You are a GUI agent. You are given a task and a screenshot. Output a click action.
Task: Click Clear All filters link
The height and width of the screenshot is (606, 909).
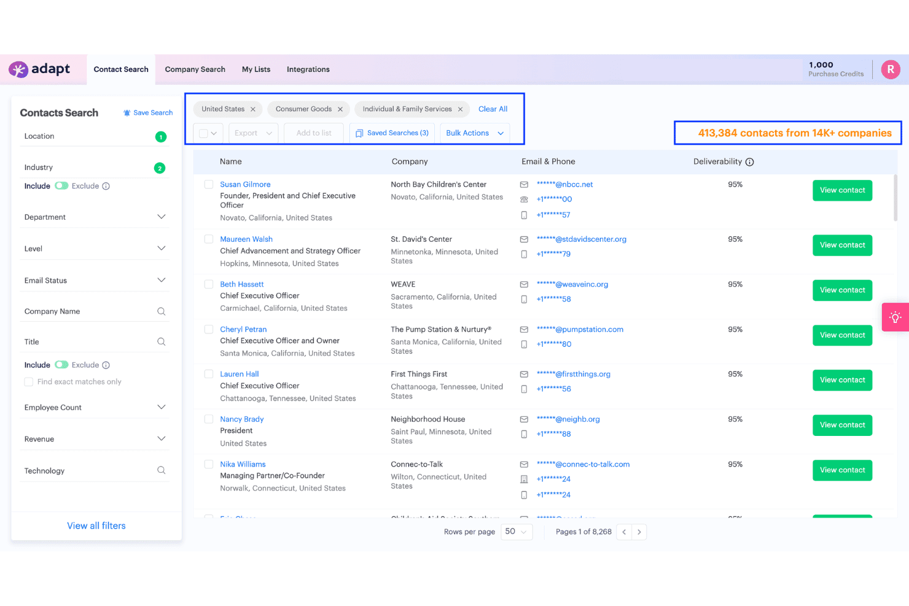click(493, 109)
